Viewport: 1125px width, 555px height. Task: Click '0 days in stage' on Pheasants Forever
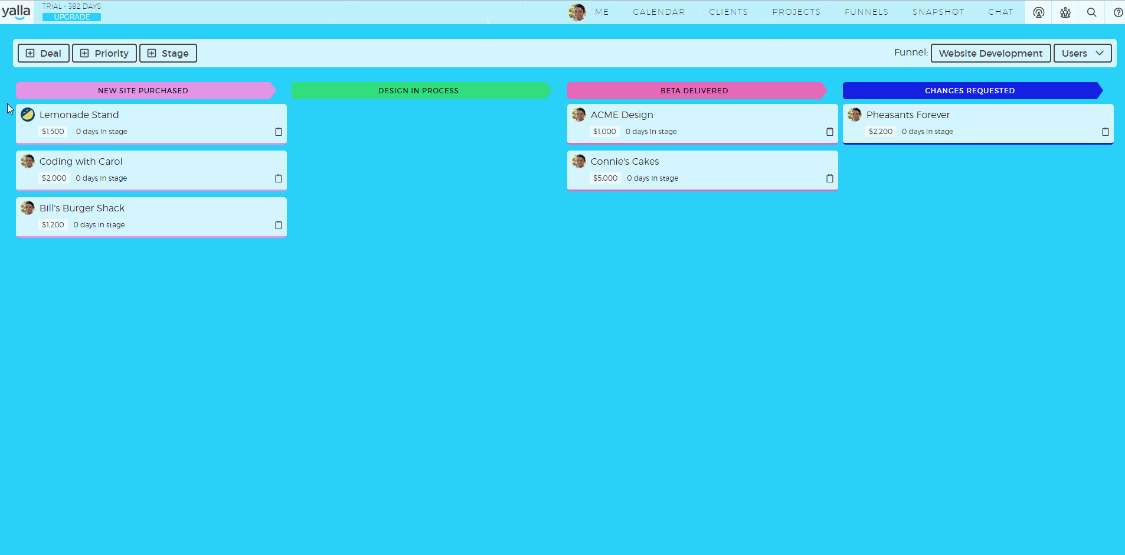point(927,132)
